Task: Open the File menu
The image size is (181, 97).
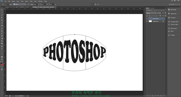Action: (x=5, y=1)
